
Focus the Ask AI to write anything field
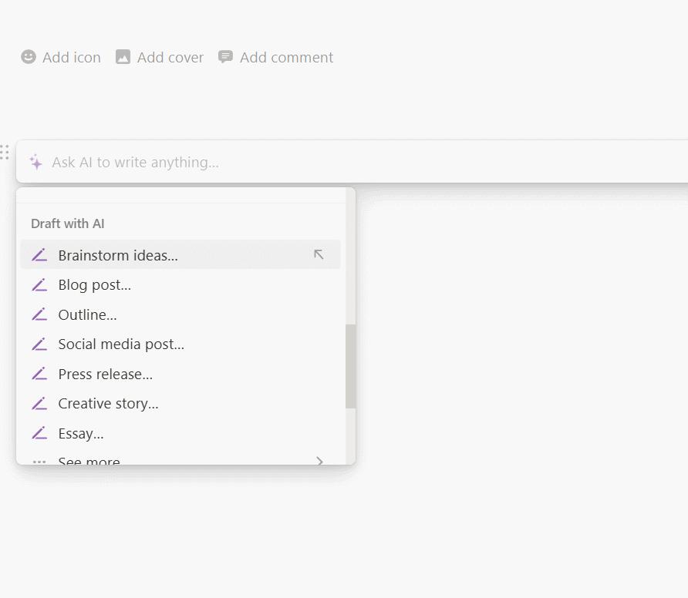(x=309, y=162)
